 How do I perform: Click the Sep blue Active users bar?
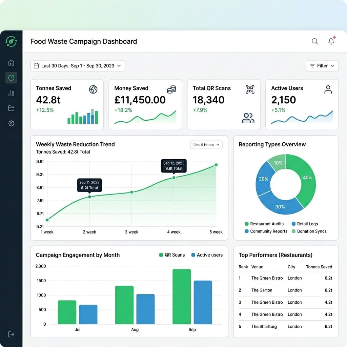203,302
